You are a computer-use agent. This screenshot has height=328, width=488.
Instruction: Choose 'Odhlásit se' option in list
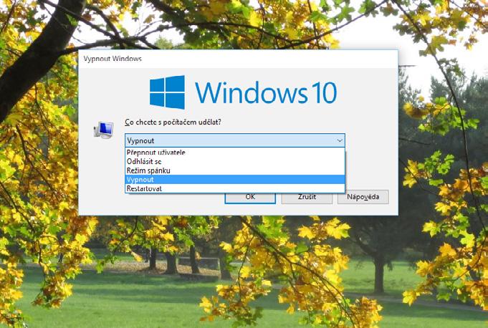235,161
